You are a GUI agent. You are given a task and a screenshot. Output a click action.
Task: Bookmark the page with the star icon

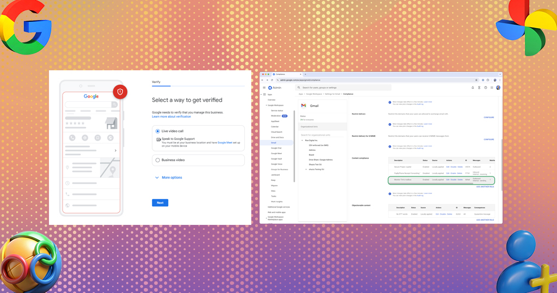tap(476, 80)
